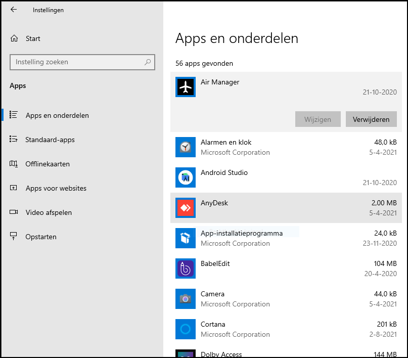
Task: Click the back arrow icon
Action: [x=14, y=10]
